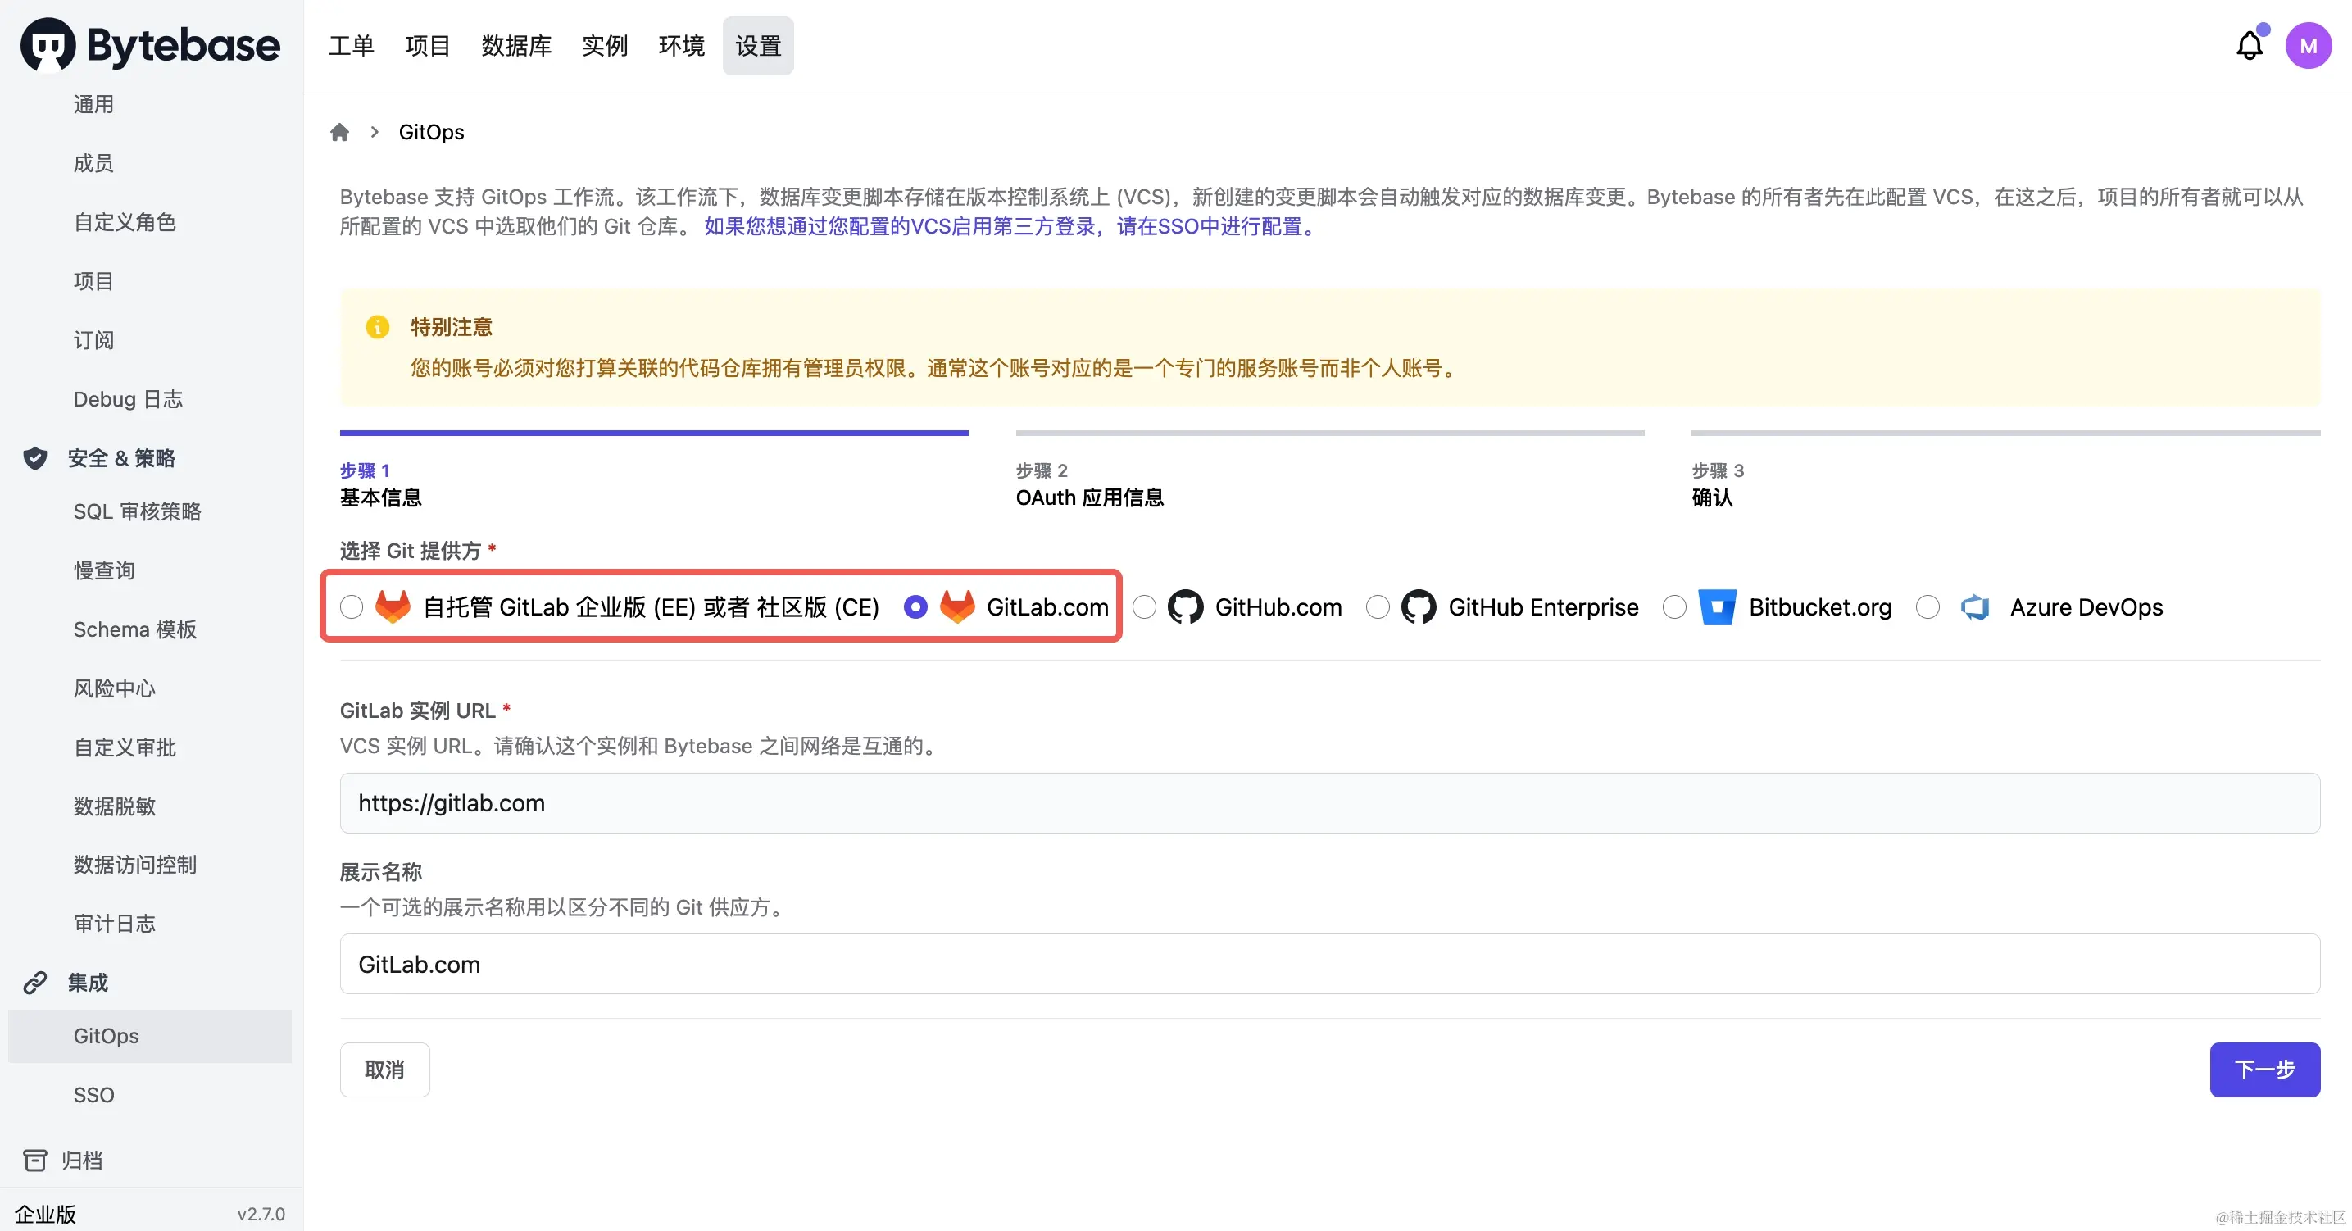Screen dimensions: 2352x1231
Task: Click the 集成 link icon in sidebar
Action: coord(34,983)
